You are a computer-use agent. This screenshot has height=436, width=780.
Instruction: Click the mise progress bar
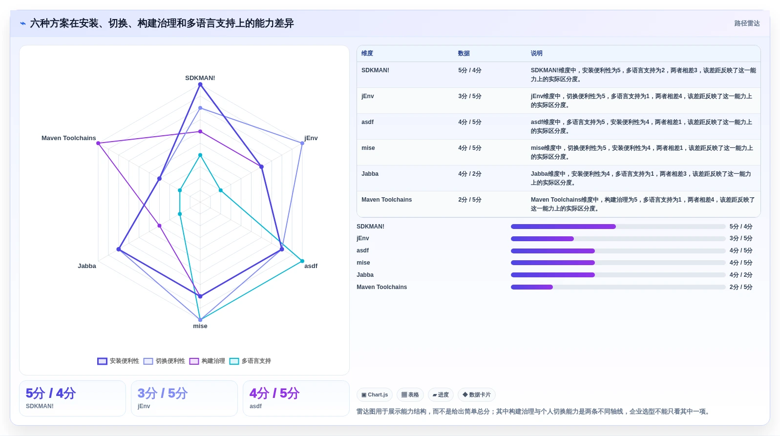pos(618,263)
